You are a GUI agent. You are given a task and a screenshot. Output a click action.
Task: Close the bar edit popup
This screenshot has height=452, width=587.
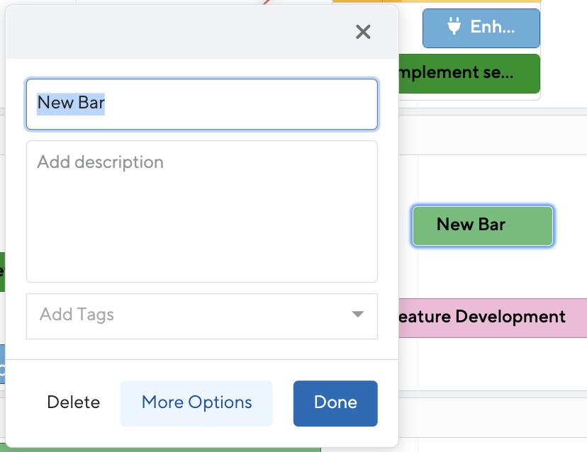[363, 32]
